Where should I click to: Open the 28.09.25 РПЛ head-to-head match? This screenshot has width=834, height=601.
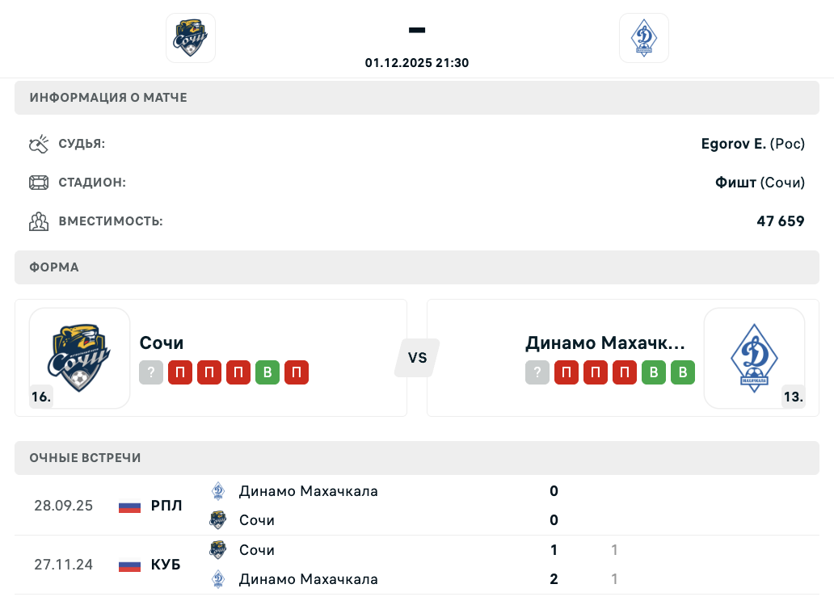tap(323, 506)
